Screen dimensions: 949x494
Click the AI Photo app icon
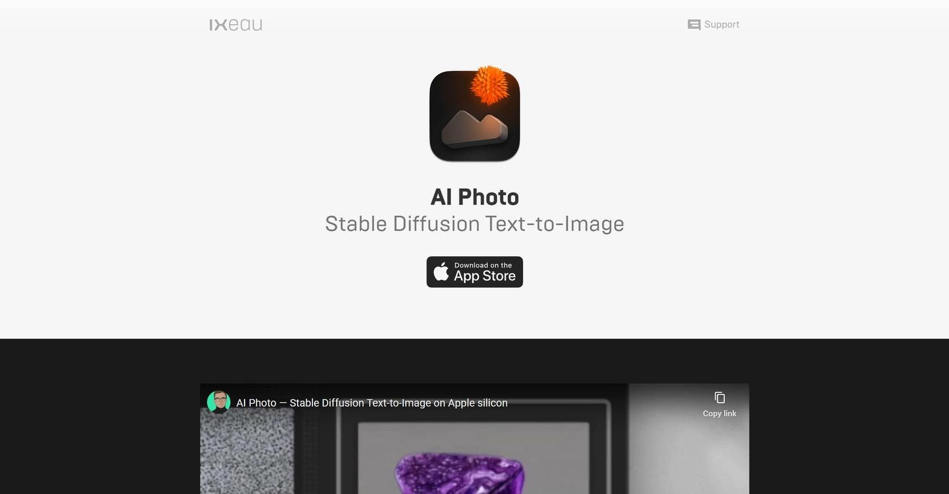[474, 116]
